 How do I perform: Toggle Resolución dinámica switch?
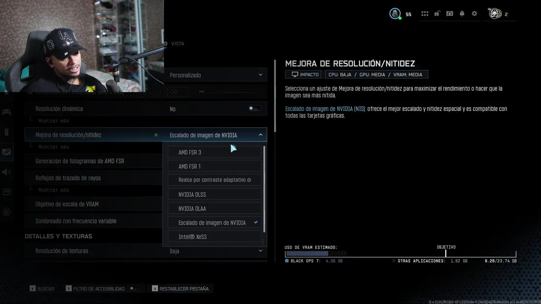tap(254, 109)
